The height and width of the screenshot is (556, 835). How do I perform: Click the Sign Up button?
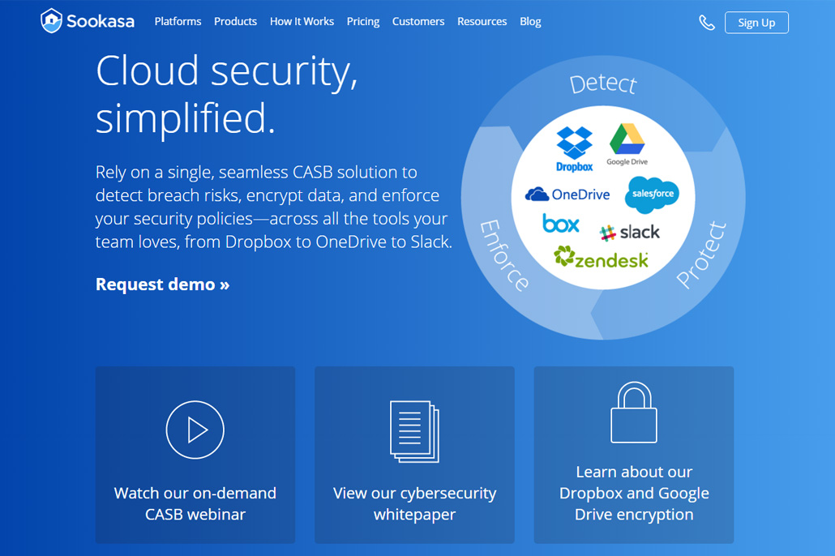pos(756,23)
